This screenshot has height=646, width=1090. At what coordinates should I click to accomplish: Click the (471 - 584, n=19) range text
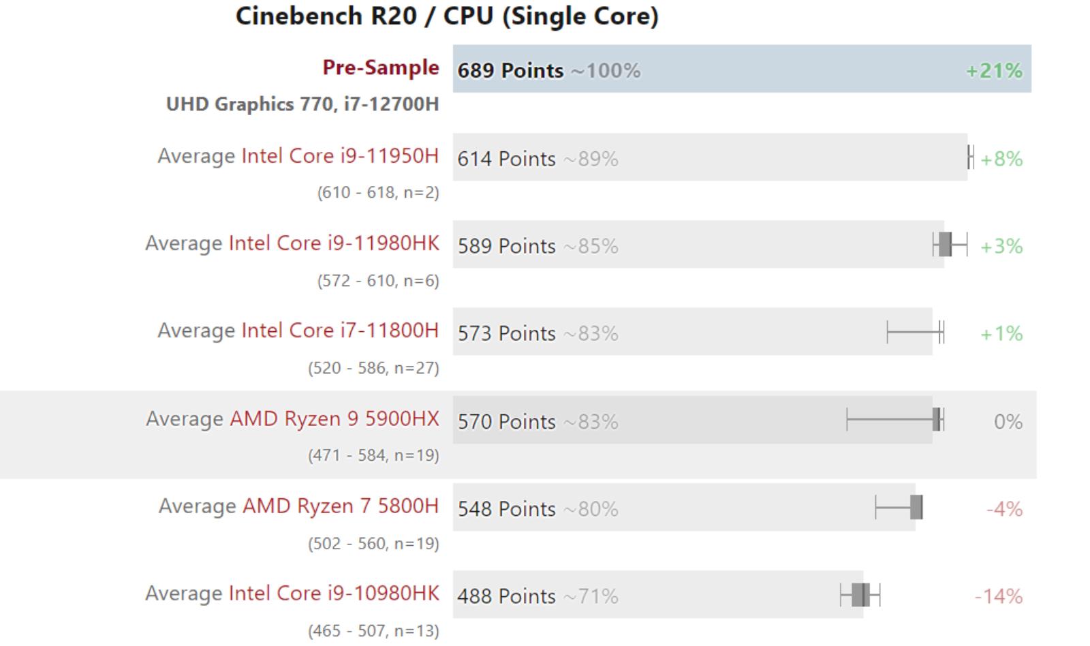pos(373,455)
